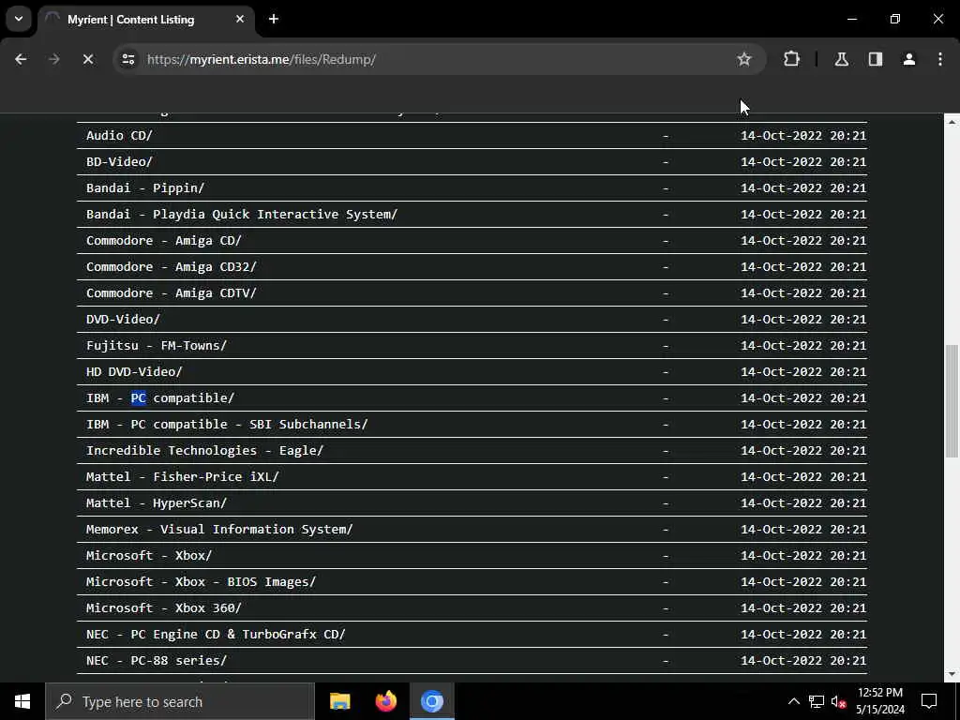Launch Firefox from taskbar

point(385,701)
